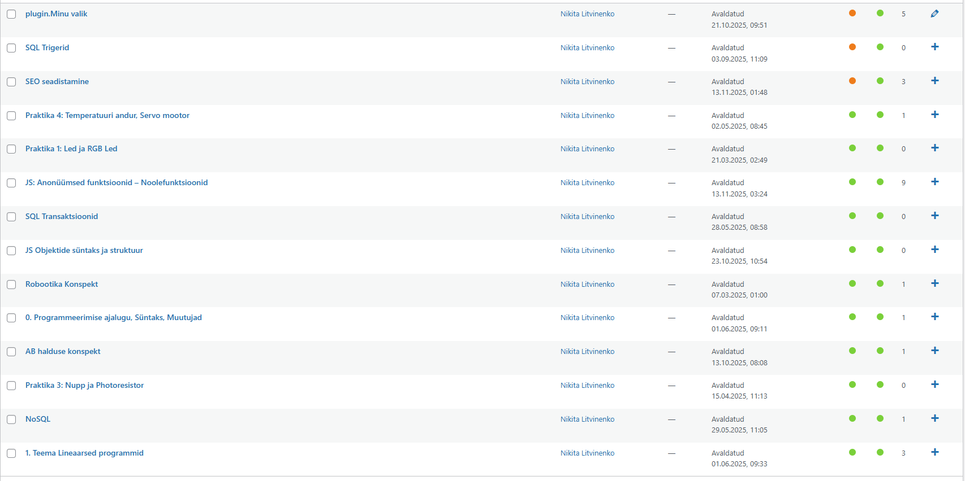Image resolution: width=965 pixels, height=481 pixels.
Task: Toggle the checkbox beside NoSQL
Action: pos(11,419)
